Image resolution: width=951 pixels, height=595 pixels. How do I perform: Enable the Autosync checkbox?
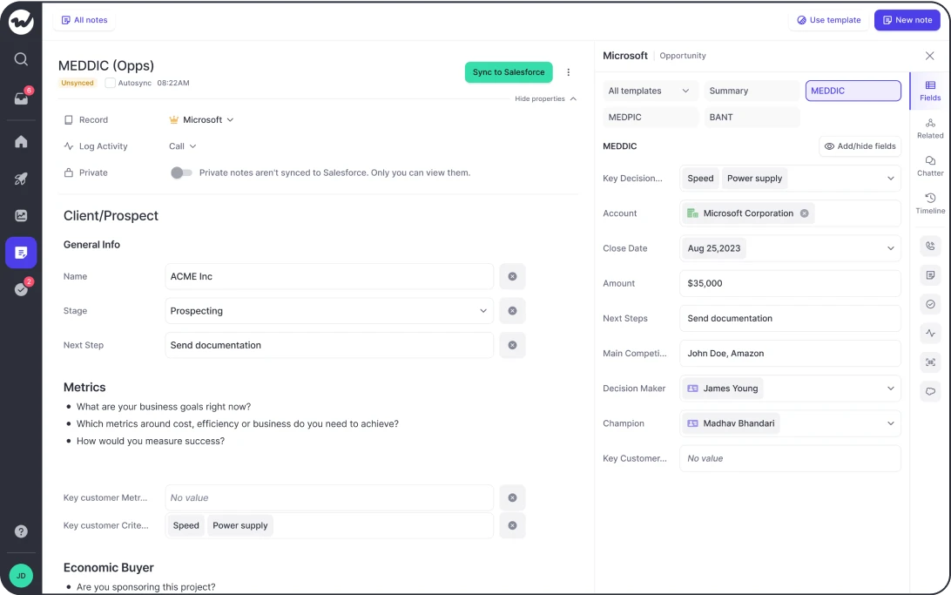(x=110, y=83)
